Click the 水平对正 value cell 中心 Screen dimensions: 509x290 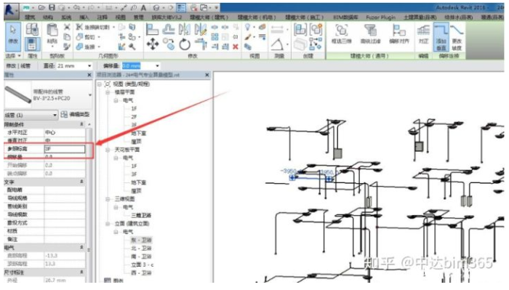(x=65, y=132)
